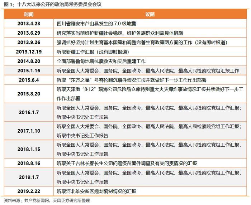This screenshot has width=251, height=205.
Task: Click the 河北雄安新区规划编制 topic
Action: click(96, 191)
